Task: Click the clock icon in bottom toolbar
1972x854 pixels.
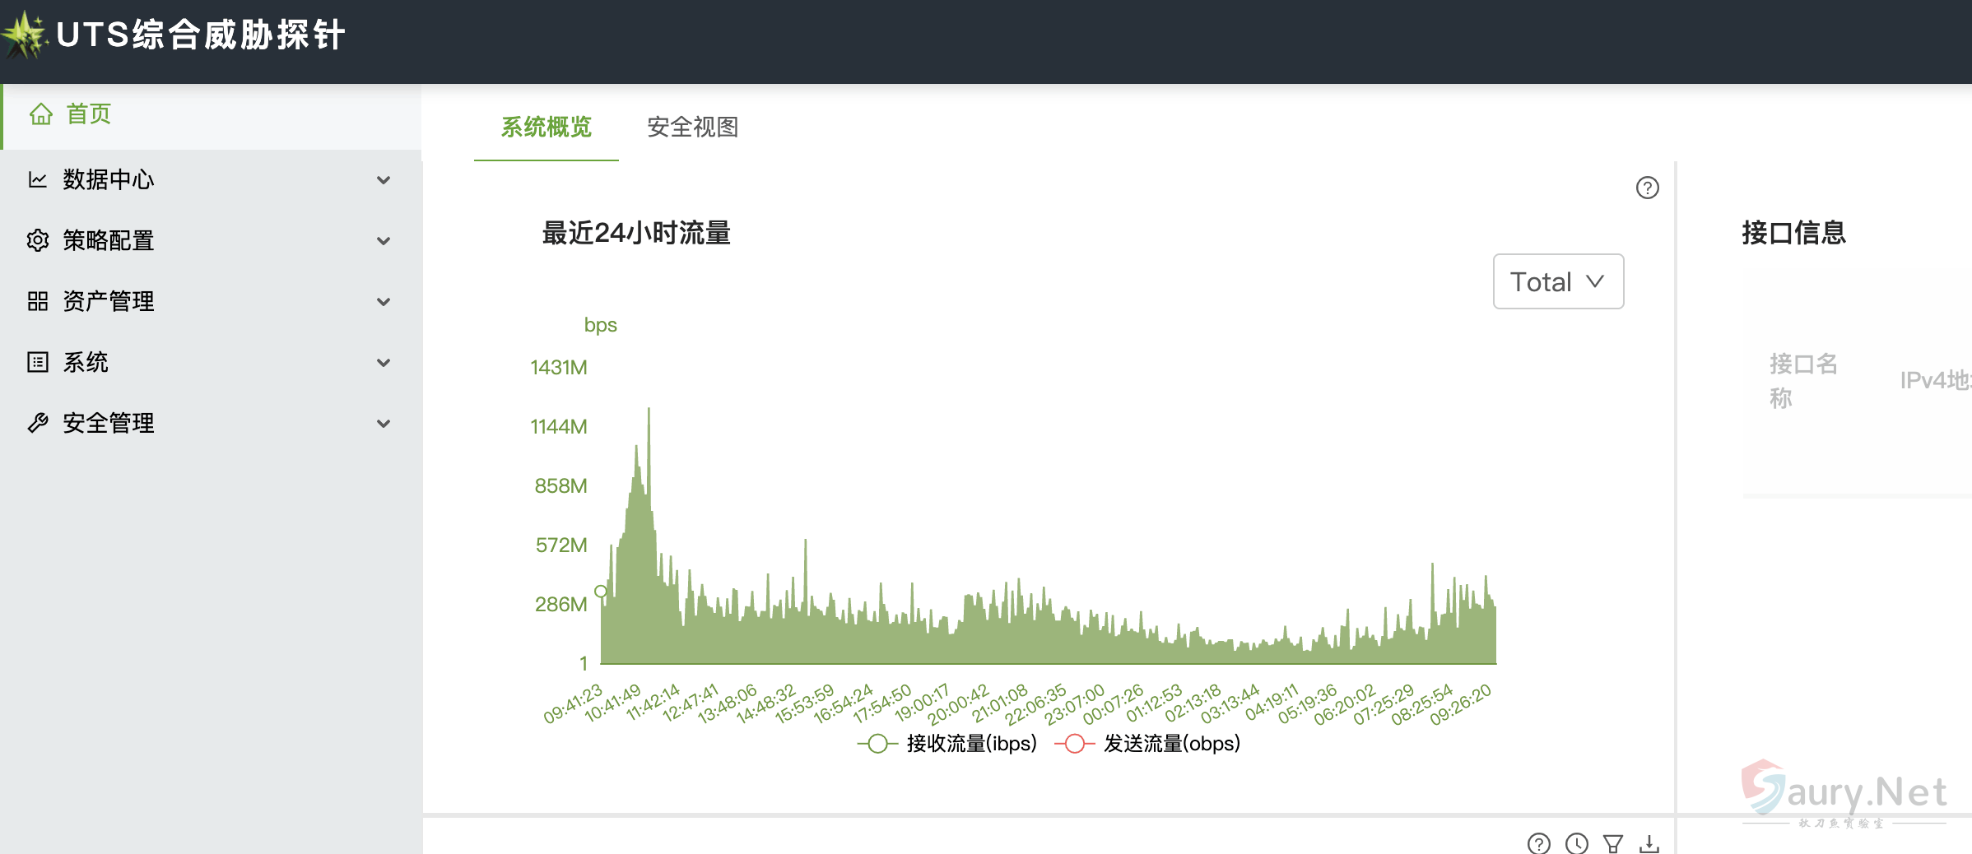Action: click(1576, 843)
